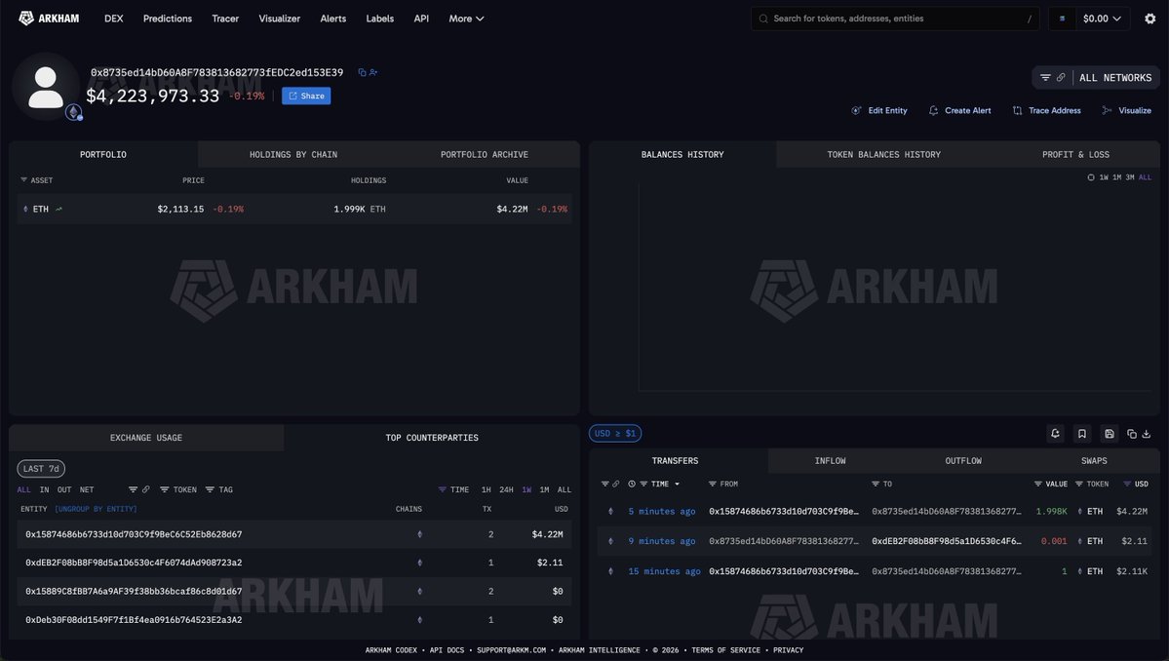Select the IN counterparties filter

(x=44, y=489)
